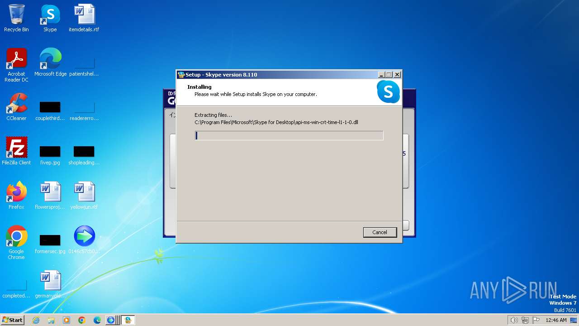579x326 pixels.
Task: Open the network connection tray icon
Action: click(x=525, y=320)
